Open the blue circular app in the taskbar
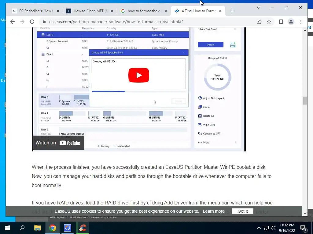313x234 pixels. 68,228
